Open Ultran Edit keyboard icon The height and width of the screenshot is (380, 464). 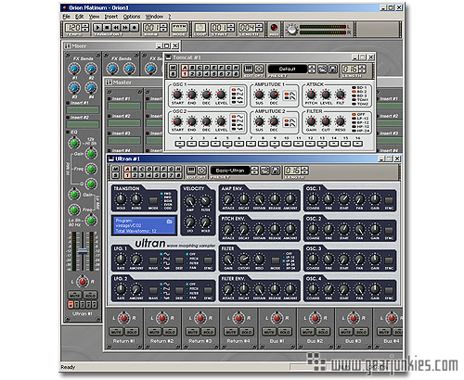pyautogui.click(x=191, y=171)
